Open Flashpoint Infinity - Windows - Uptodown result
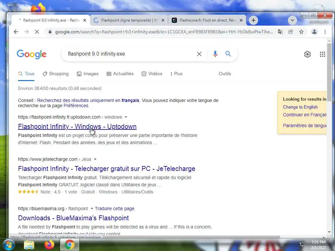 77,126
